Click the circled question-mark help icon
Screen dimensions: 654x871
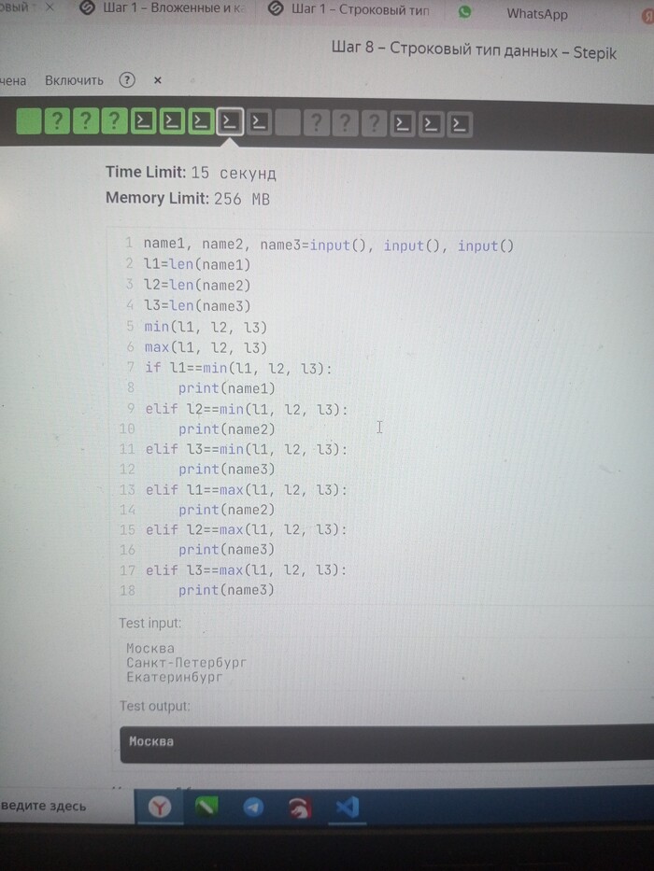click(x=127, y=80)
